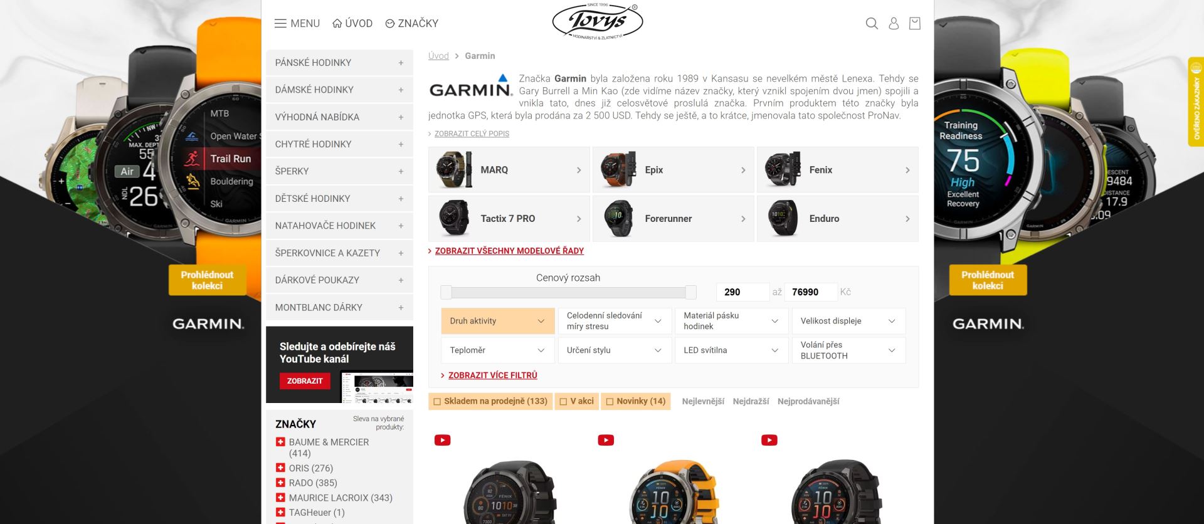Open the shopping cart icon
Image resolution: width=1204 pixels, height=524 pixels.
click(915, 24)
